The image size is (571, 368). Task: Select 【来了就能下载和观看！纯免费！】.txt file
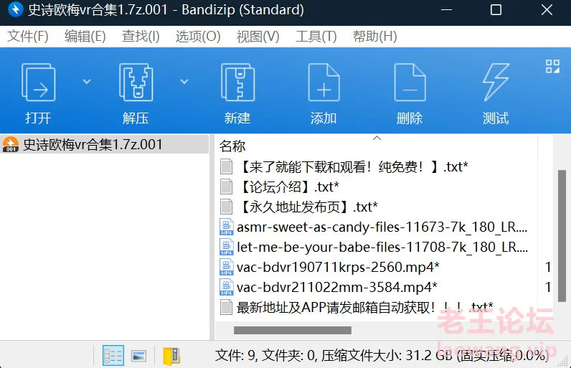click(x=353, y=166)
